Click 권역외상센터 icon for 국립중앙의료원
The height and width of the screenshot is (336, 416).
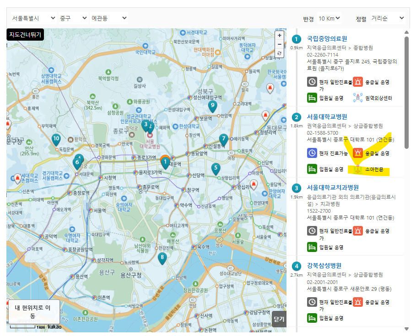click(x=357, y=98)
